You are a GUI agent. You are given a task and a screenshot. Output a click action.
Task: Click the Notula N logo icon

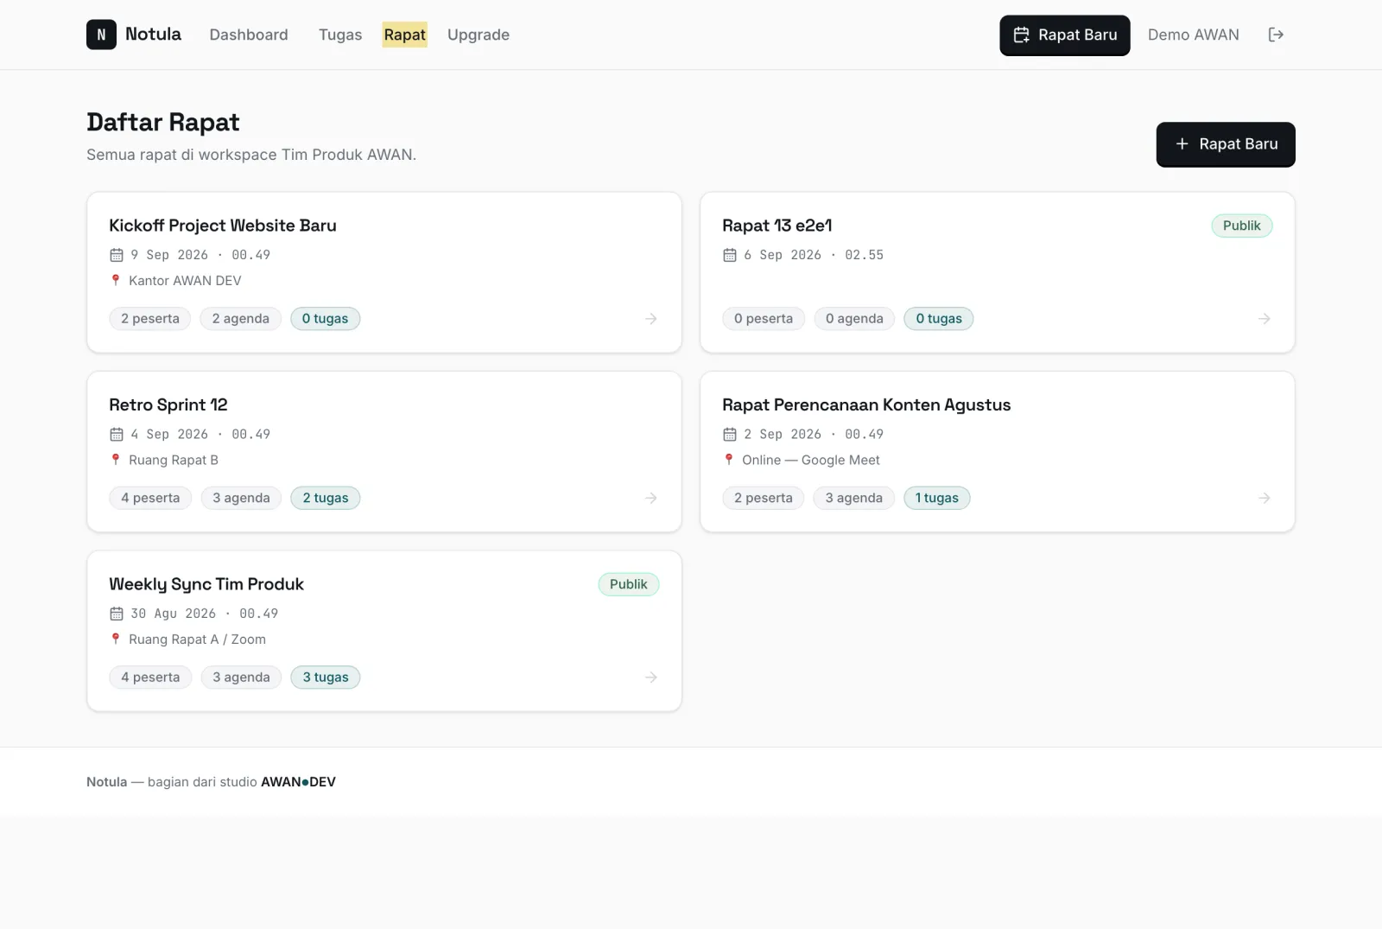pos(101,35)
